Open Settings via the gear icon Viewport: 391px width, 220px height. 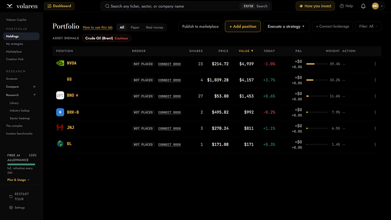tap(11, 208)
